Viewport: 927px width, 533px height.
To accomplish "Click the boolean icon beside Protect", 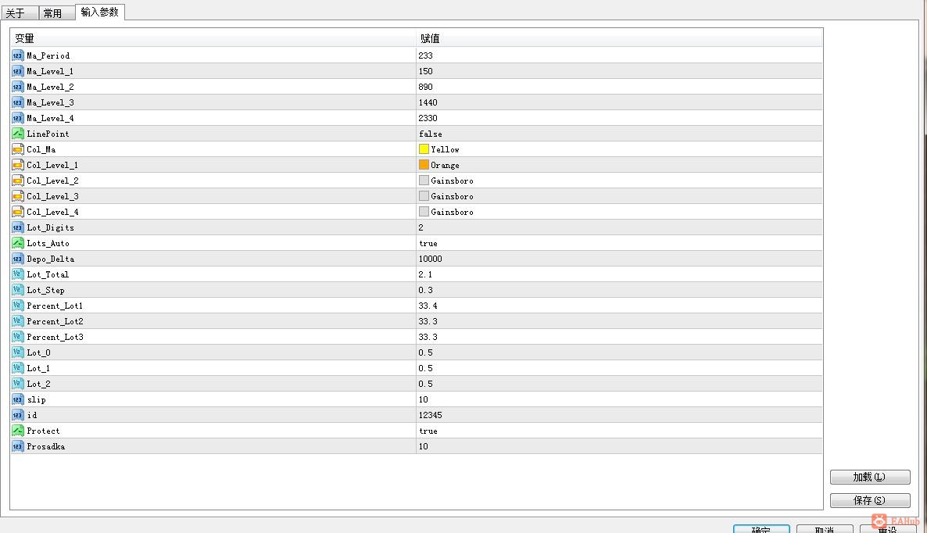I will pos(18,431).
